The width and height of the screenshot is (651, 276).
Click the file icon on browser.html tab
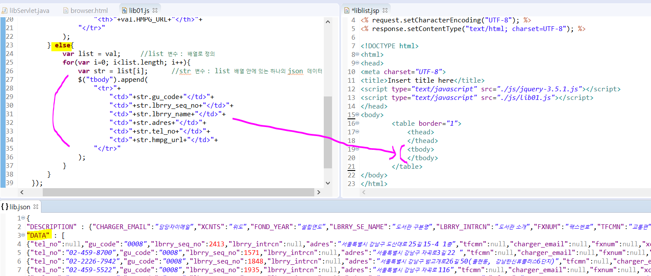tap(66, 10)
